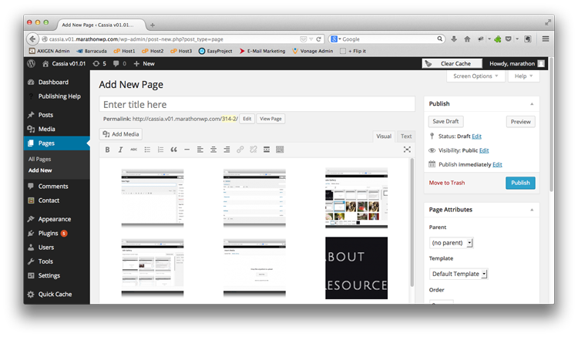Click the blue Publish button
The height and width of the screenshot is (337, 578).
click(520, 183)
